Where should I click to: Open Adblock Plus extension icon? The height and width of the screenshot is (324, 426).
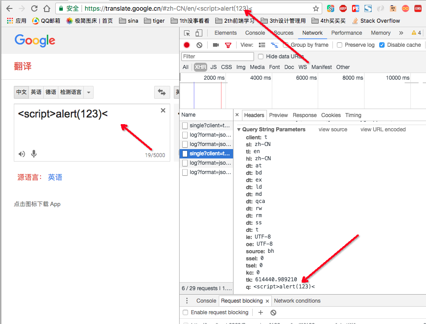coord(343,9)
